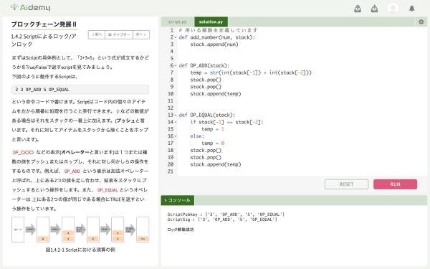Click the RESET button
This screenshot has width=430, height=269.
point(346,184)
